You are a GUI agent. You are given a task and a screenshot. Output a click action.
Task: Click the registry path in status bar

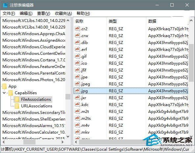point(95,149)
